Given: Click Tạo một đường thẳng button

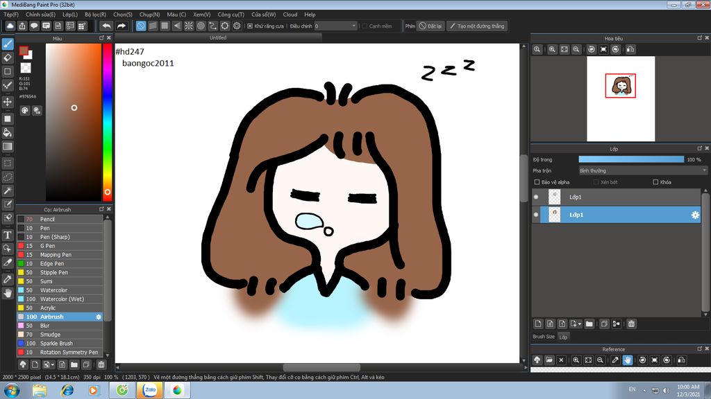Looking at the screenshot, I should click(477, 26).
